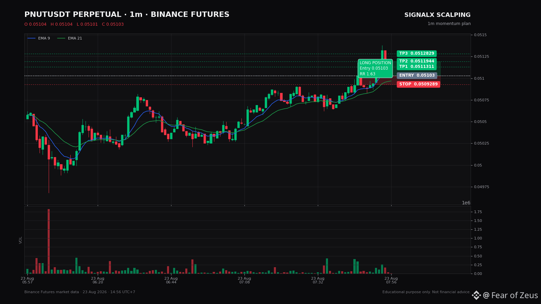The height and width of the screenshot is (304, 541).
Task: Select the 23 Aug 06:44 time label
Action: [171, 280]
